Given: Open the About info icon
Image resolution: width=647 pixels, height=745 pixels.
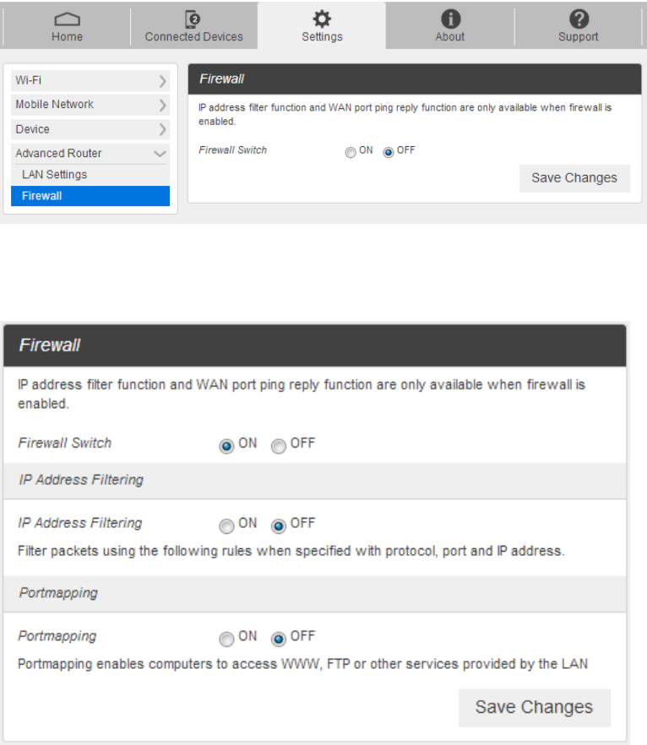Looking at the screenshot, I should (x=450, y=19).
